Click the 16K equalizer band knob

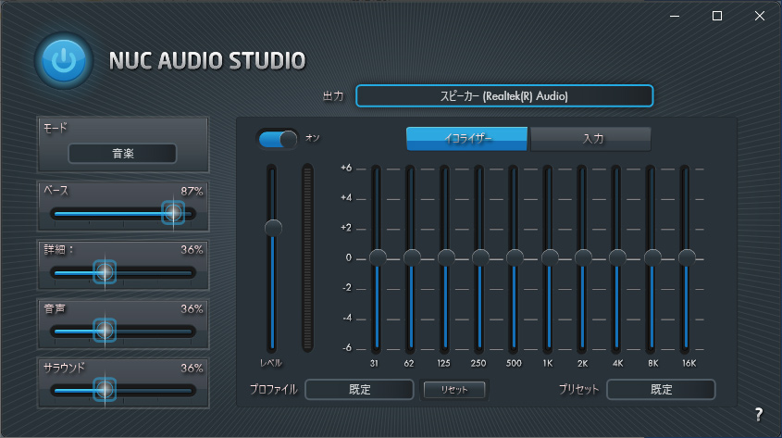pos(687,257)
